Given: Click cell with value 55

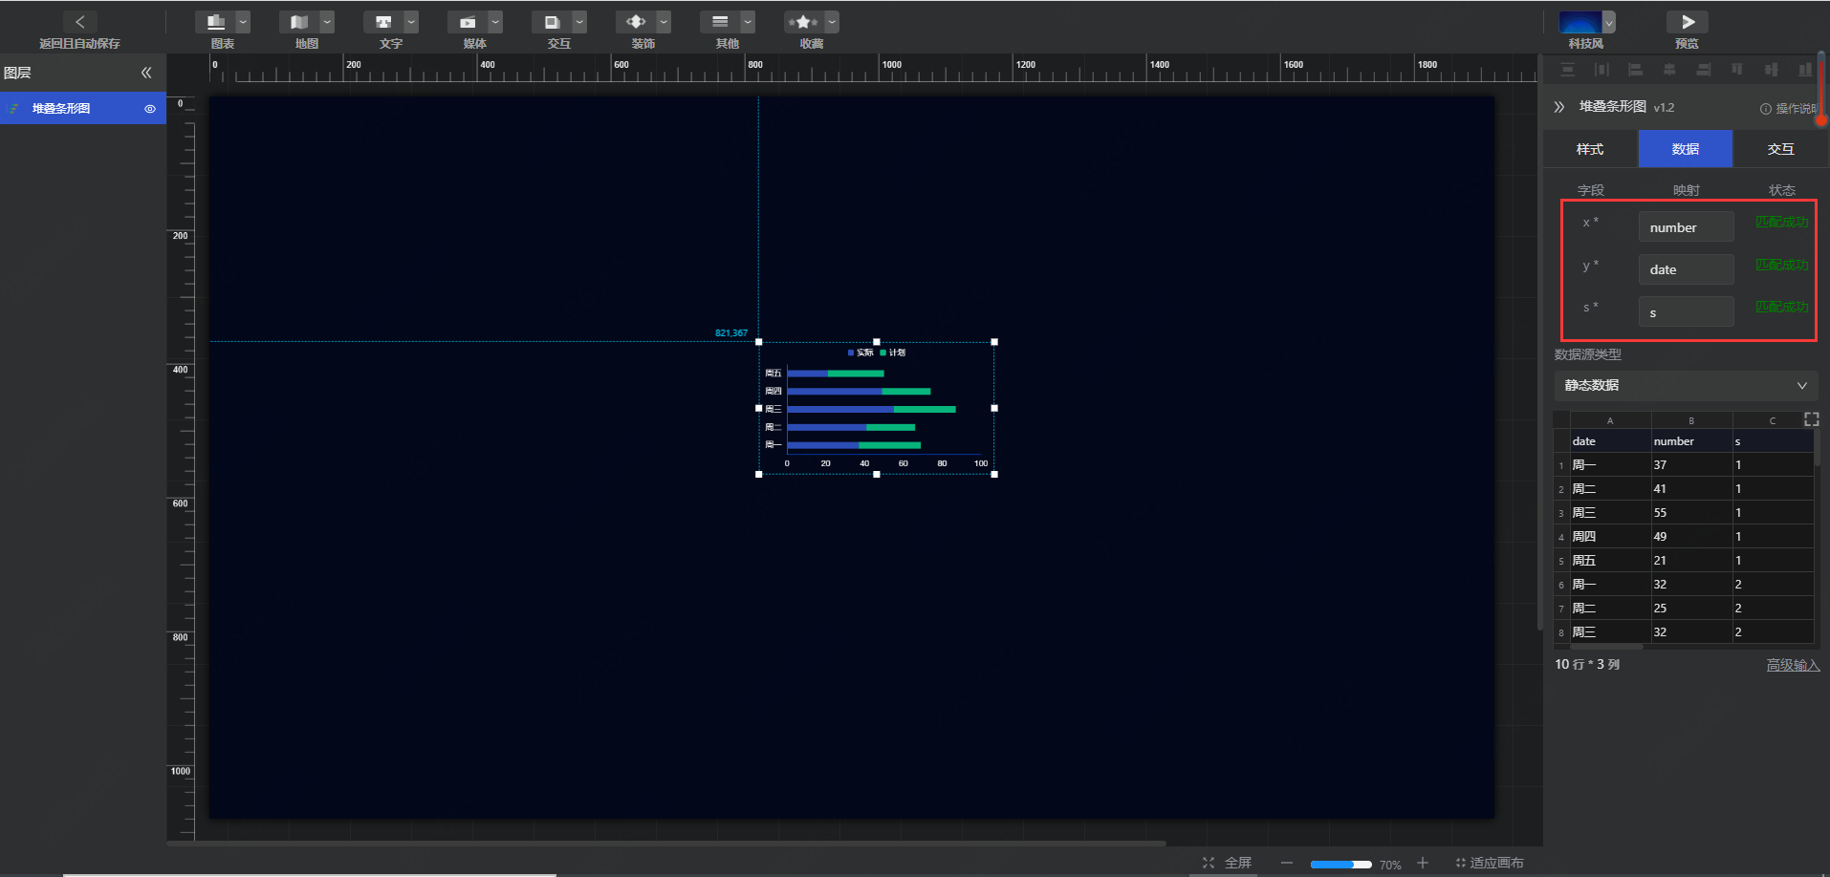Looking at the screenshot, I should (x=1691, y=513).
